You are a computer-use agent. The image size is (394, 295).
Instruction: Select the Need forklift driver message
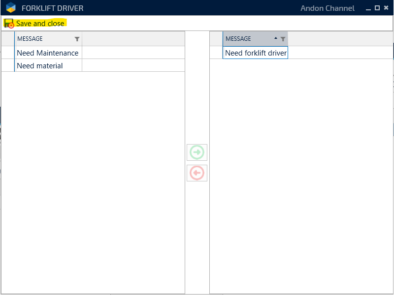(256, 53)
